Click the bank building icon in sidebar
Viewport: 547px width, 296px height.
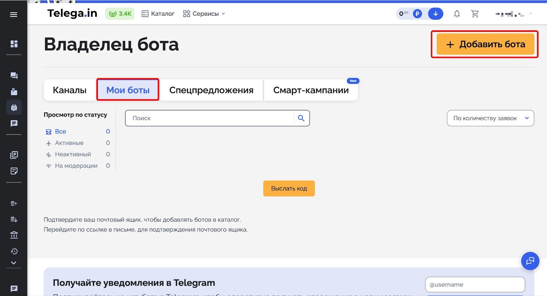(14, 235)
